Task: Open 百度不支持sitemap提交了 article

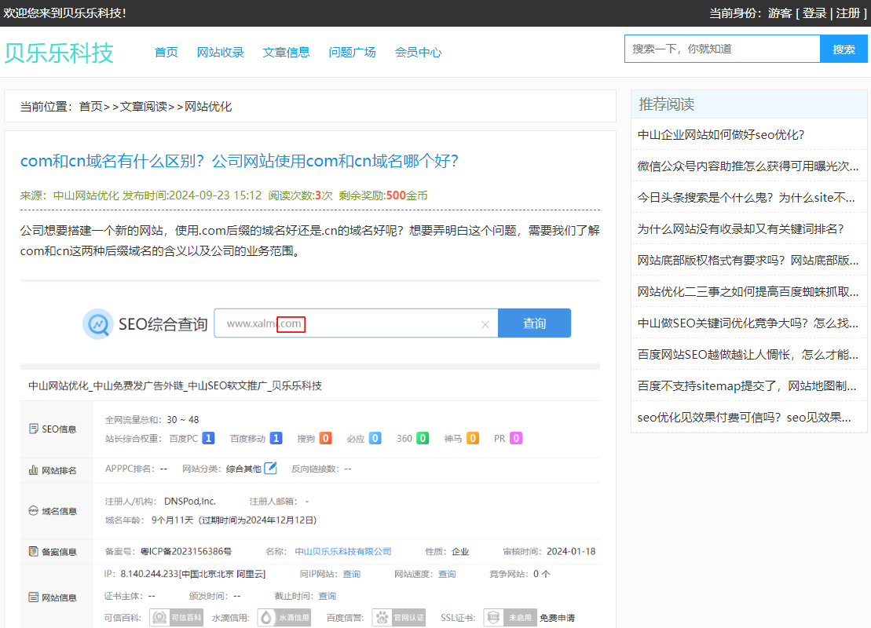Action: click(747, 386)
